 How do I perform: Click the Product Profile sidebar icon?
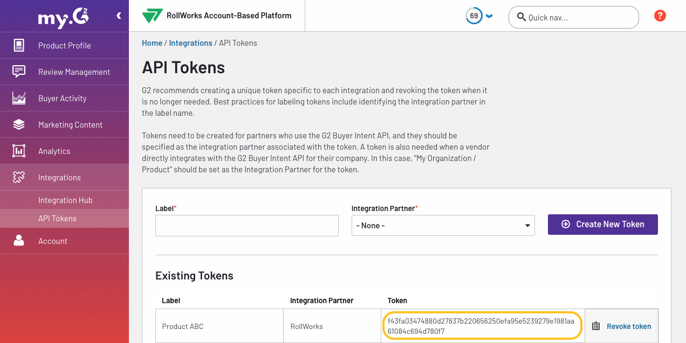(19, 45)
